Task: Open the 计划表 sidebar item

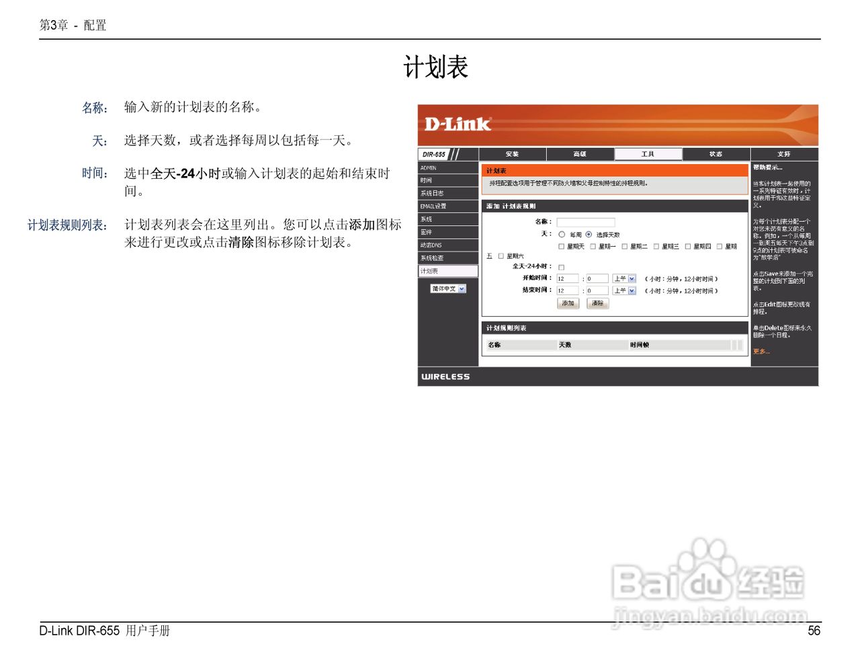Action: click(x=448, y=271)
